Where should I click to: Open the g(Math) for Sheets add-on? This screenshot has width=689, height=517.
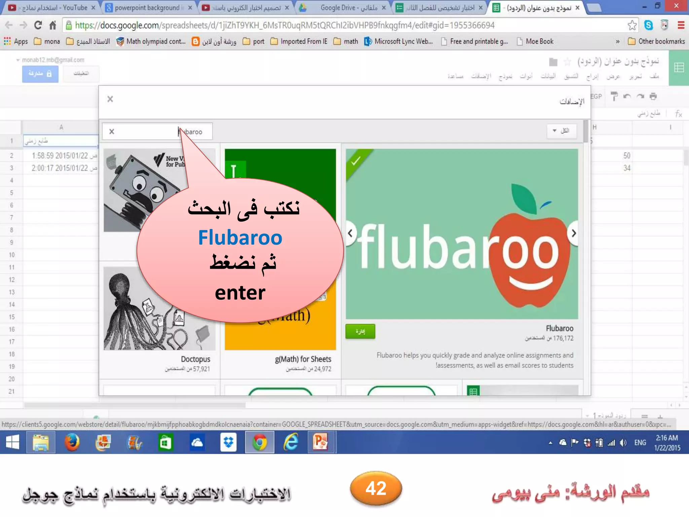[303, 359]
